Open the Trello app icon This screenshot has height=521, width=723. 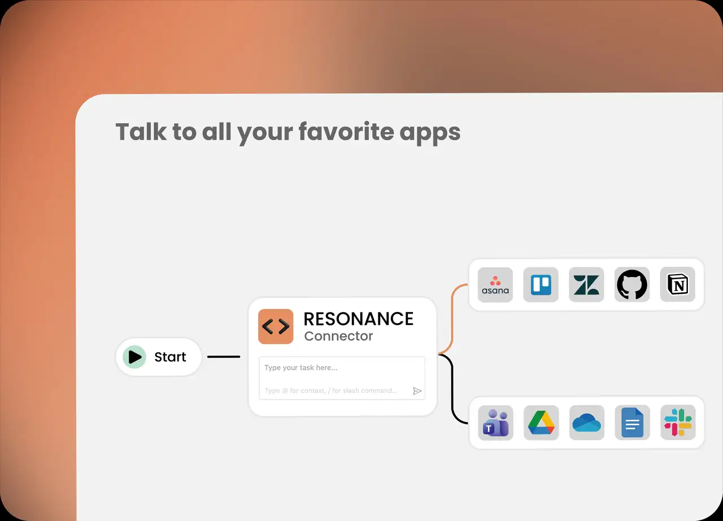click(x=541, y=284)
